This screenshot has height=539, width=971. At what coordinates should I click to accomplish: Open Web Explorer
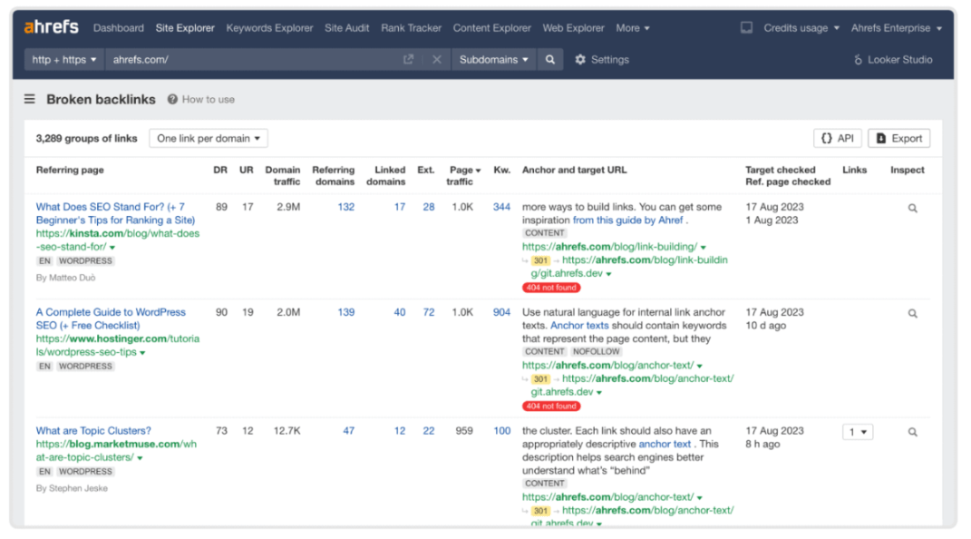(574, 28)
